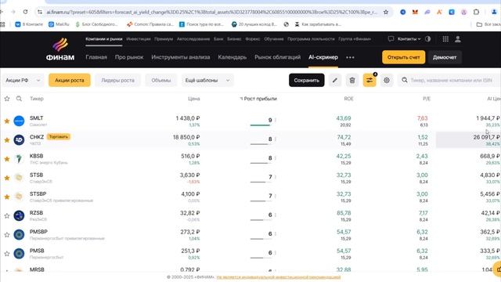Select the Лидеры роста template
This screenshot has width=501, height=282.
118,80
